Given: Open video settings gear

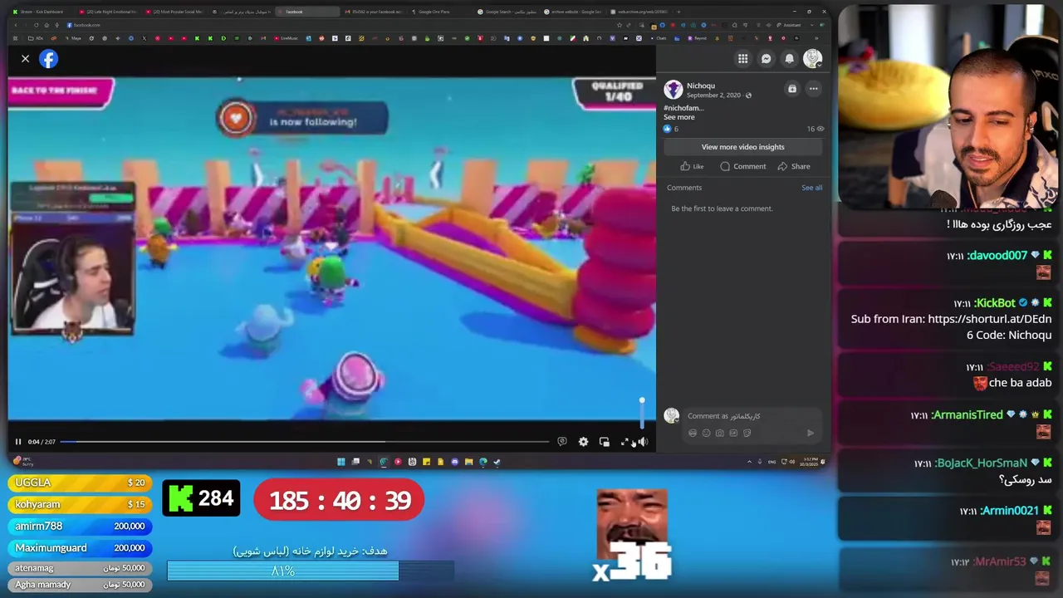Looking at the screenshot, I should (583, 442).
